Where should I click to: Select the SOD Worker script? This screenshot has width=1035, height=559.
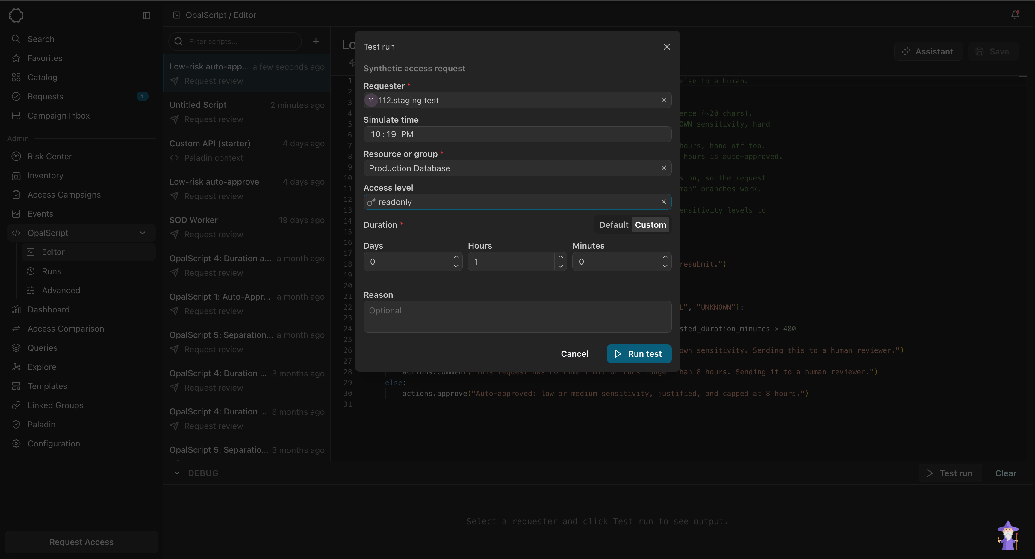(x=247, y=227)
